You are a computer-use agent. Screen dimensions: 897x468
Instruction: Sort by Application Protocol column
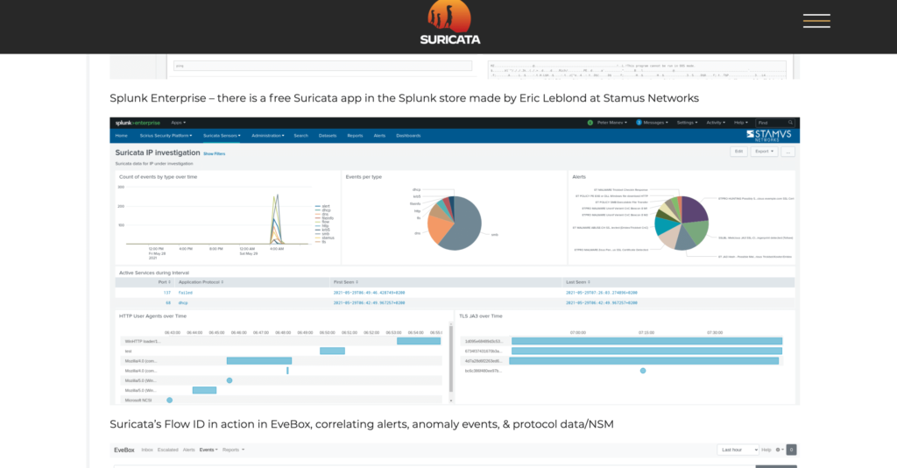pyautogui.click(x=201, y=282)
